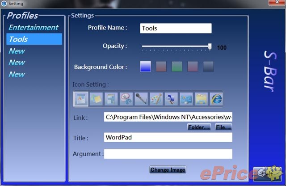Image resolution: width=286 pixels, height=186 pixels.
Task: Click the Change Image button
Action: pyautogui.click(x=168, y=170)
